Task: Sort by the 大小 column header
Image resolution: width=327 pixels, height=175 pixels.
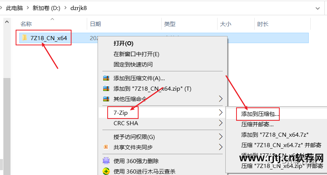Action: 225,24
